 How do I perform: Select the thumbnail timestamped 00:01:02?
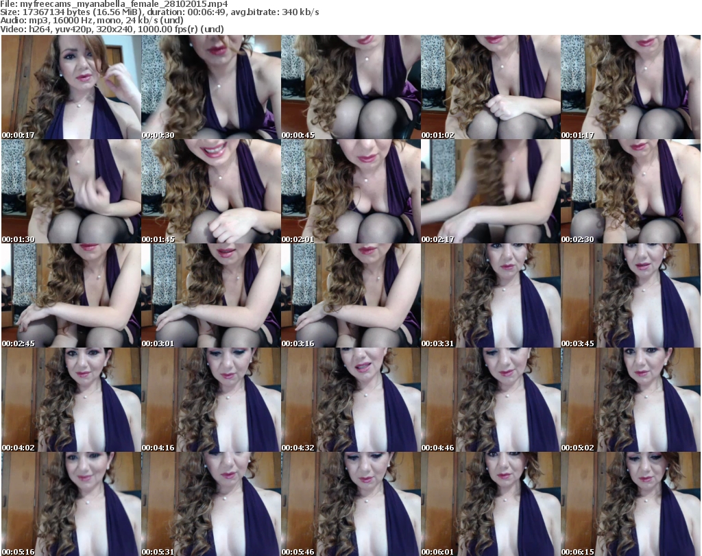491,87
